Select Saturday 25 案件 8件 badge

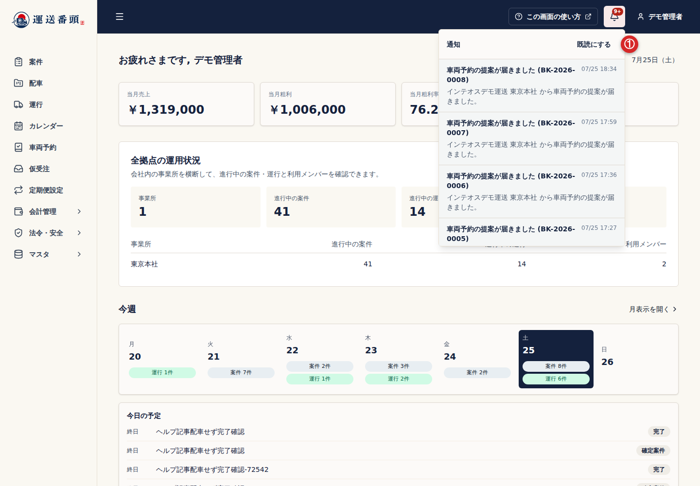pyautogui.click(x=556, y=366)
